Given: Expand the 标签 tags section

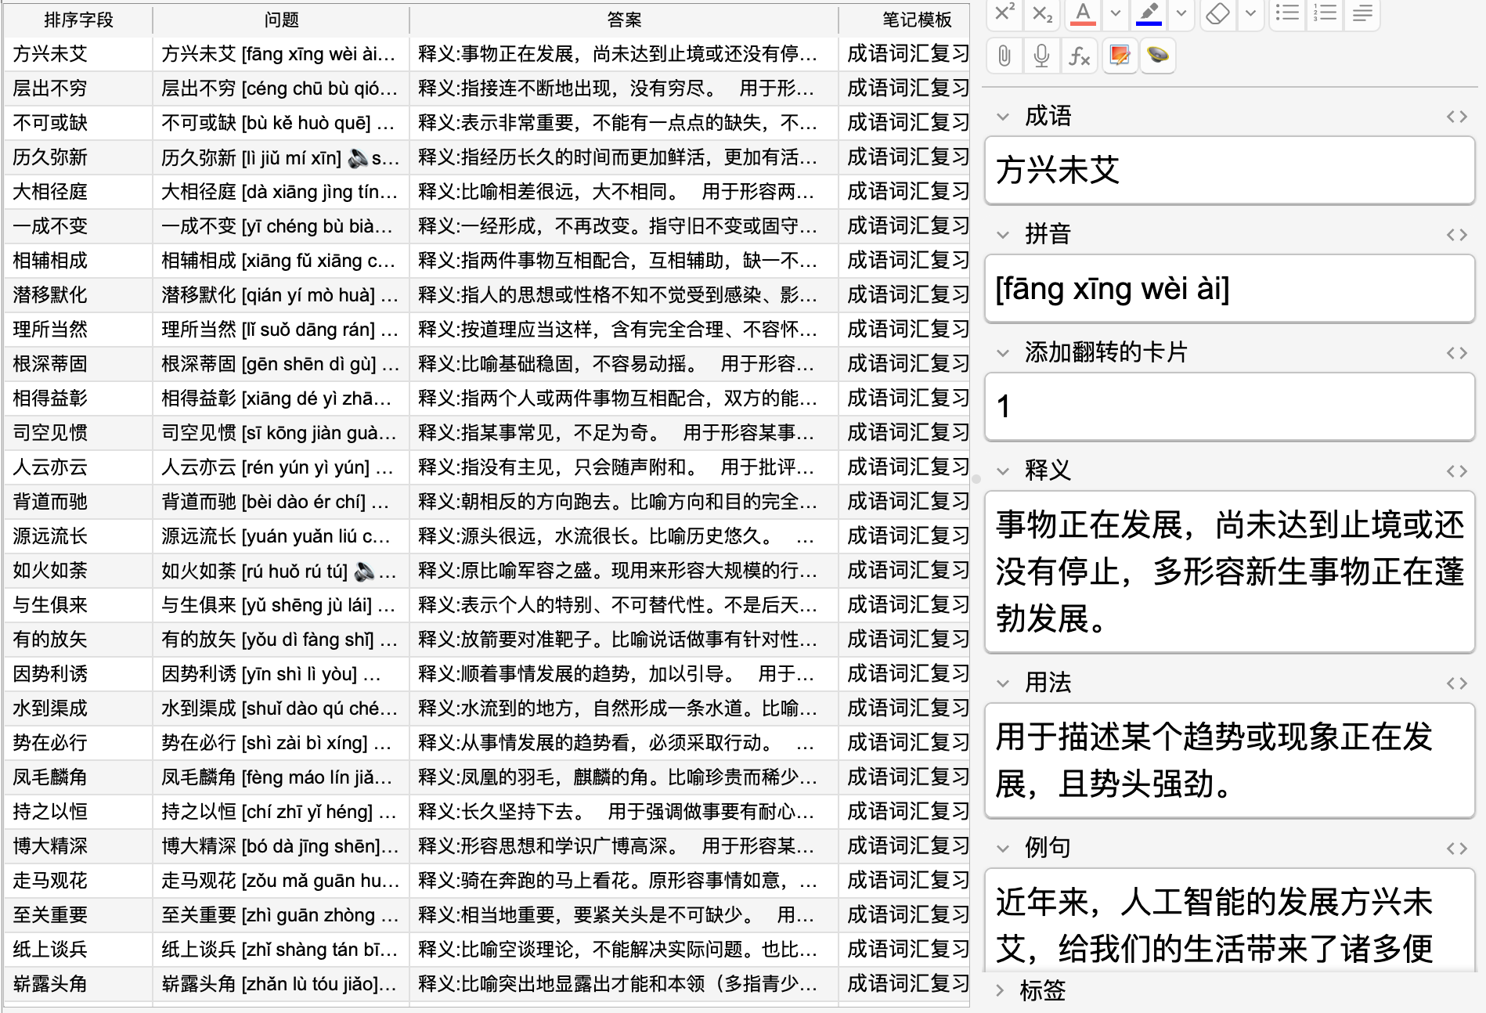Looking at the screenshot, I should tap(1000, 990).
